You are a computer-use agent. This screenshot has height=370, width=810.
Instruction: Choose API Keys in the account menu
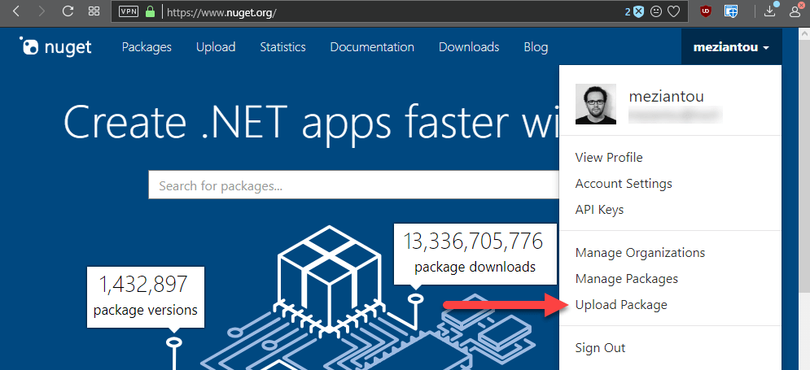pyautogui.click(x=599, y=210)
